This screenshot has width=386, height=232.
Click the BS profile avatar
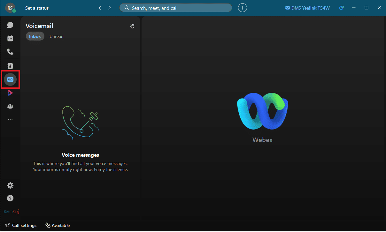click(x=10, y=8)
